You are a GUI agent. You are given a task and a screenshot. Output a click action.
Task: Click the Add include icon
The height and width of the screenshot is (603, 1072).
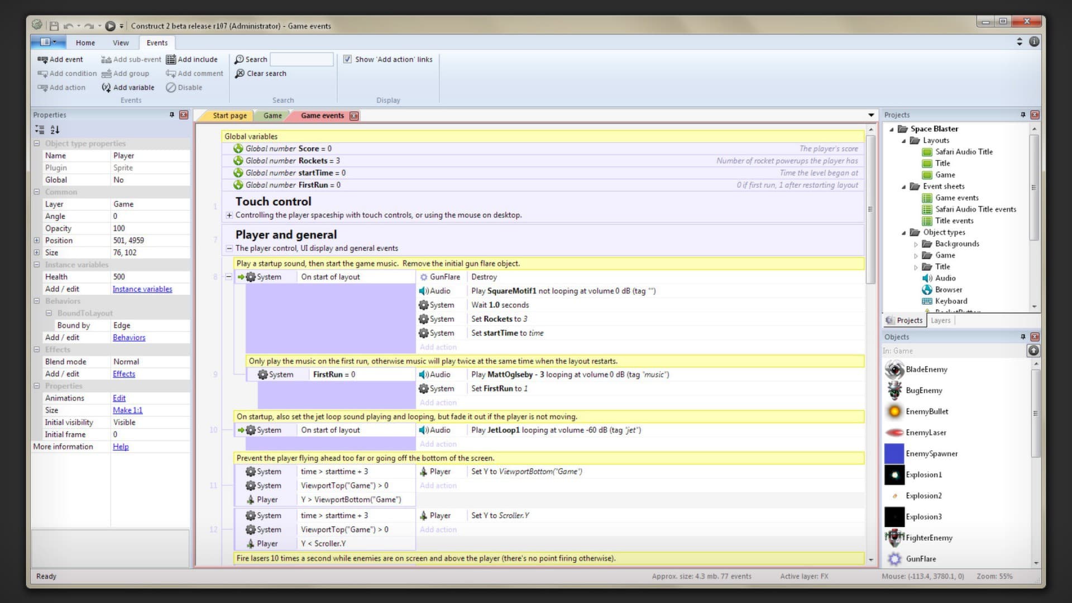tap(171, 59)
